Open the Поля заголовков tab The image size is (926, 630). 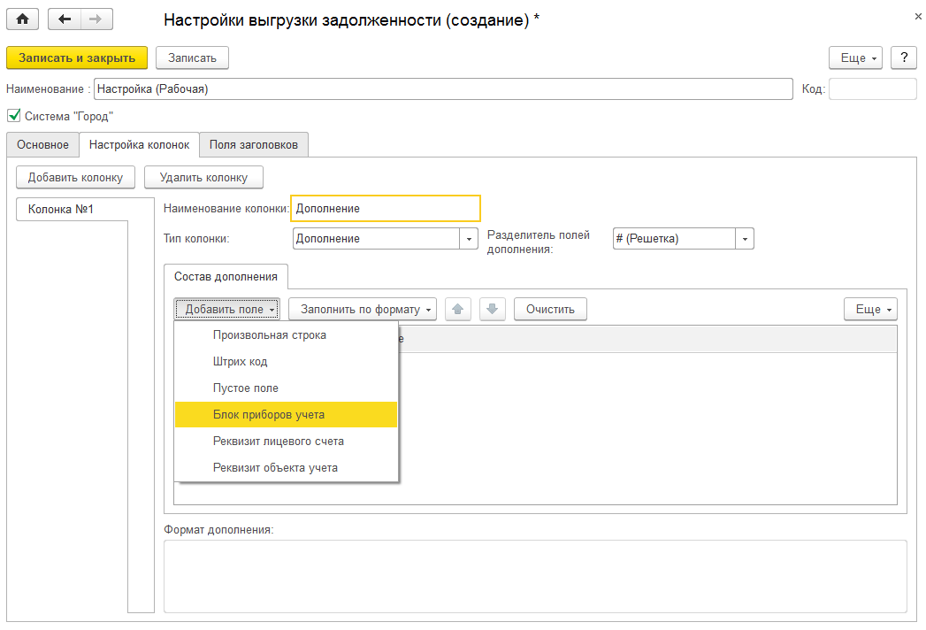pyautogui.click(x=254, y=145)
